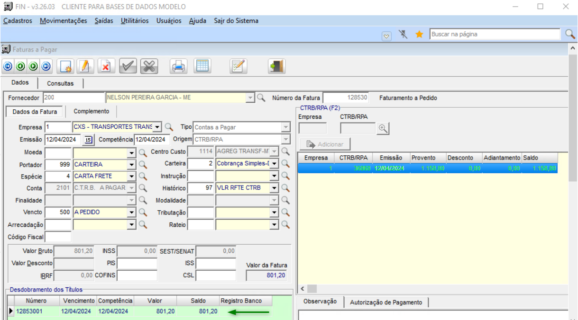Go to the first record
The width and height of the screenshot is (578, 320).
[x=8, y=66]
